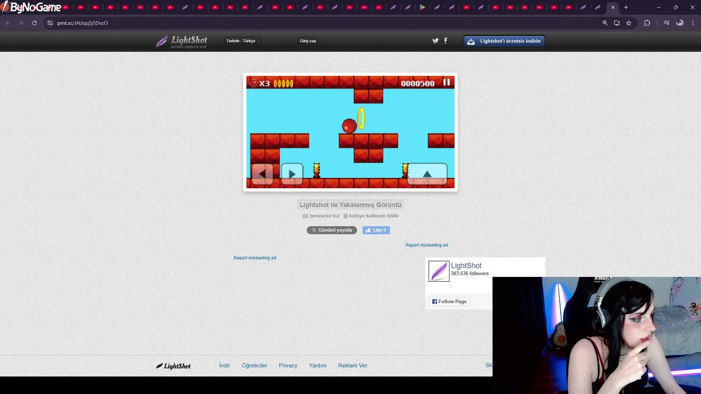Image resolution: width=701 pixels, height=394 pixels.
Task: Open the browser profile avatar
Action: tap(680, 23)
